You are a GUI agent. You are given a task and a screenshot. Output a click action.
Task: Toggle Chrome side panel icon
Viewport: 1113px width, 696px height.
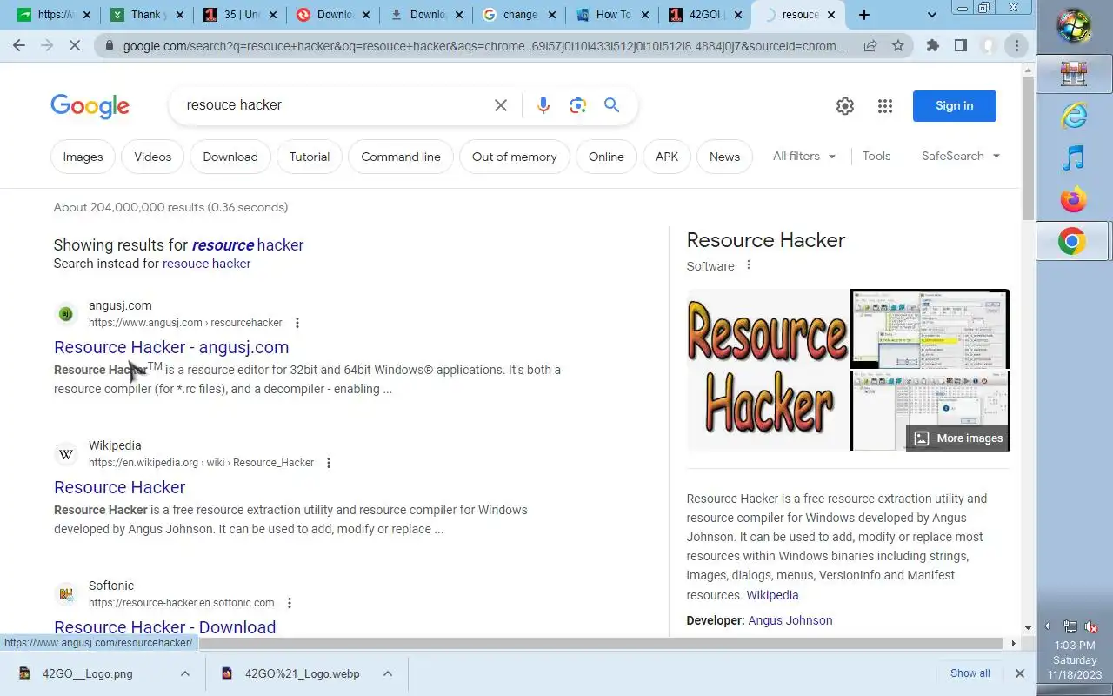tap(961, 46)
